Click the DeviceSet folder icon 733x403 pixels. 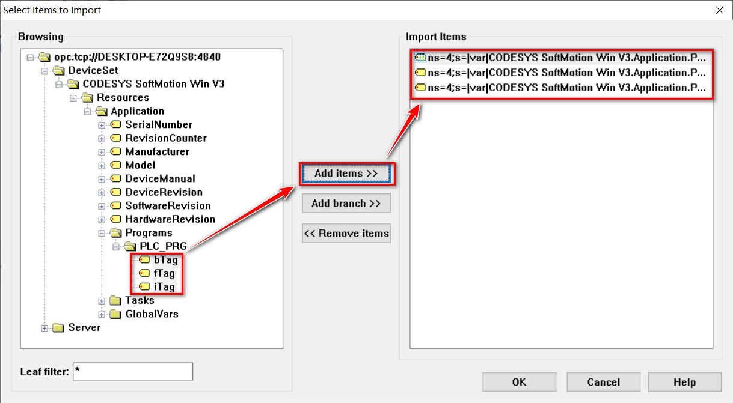click(x=59, y=71)
